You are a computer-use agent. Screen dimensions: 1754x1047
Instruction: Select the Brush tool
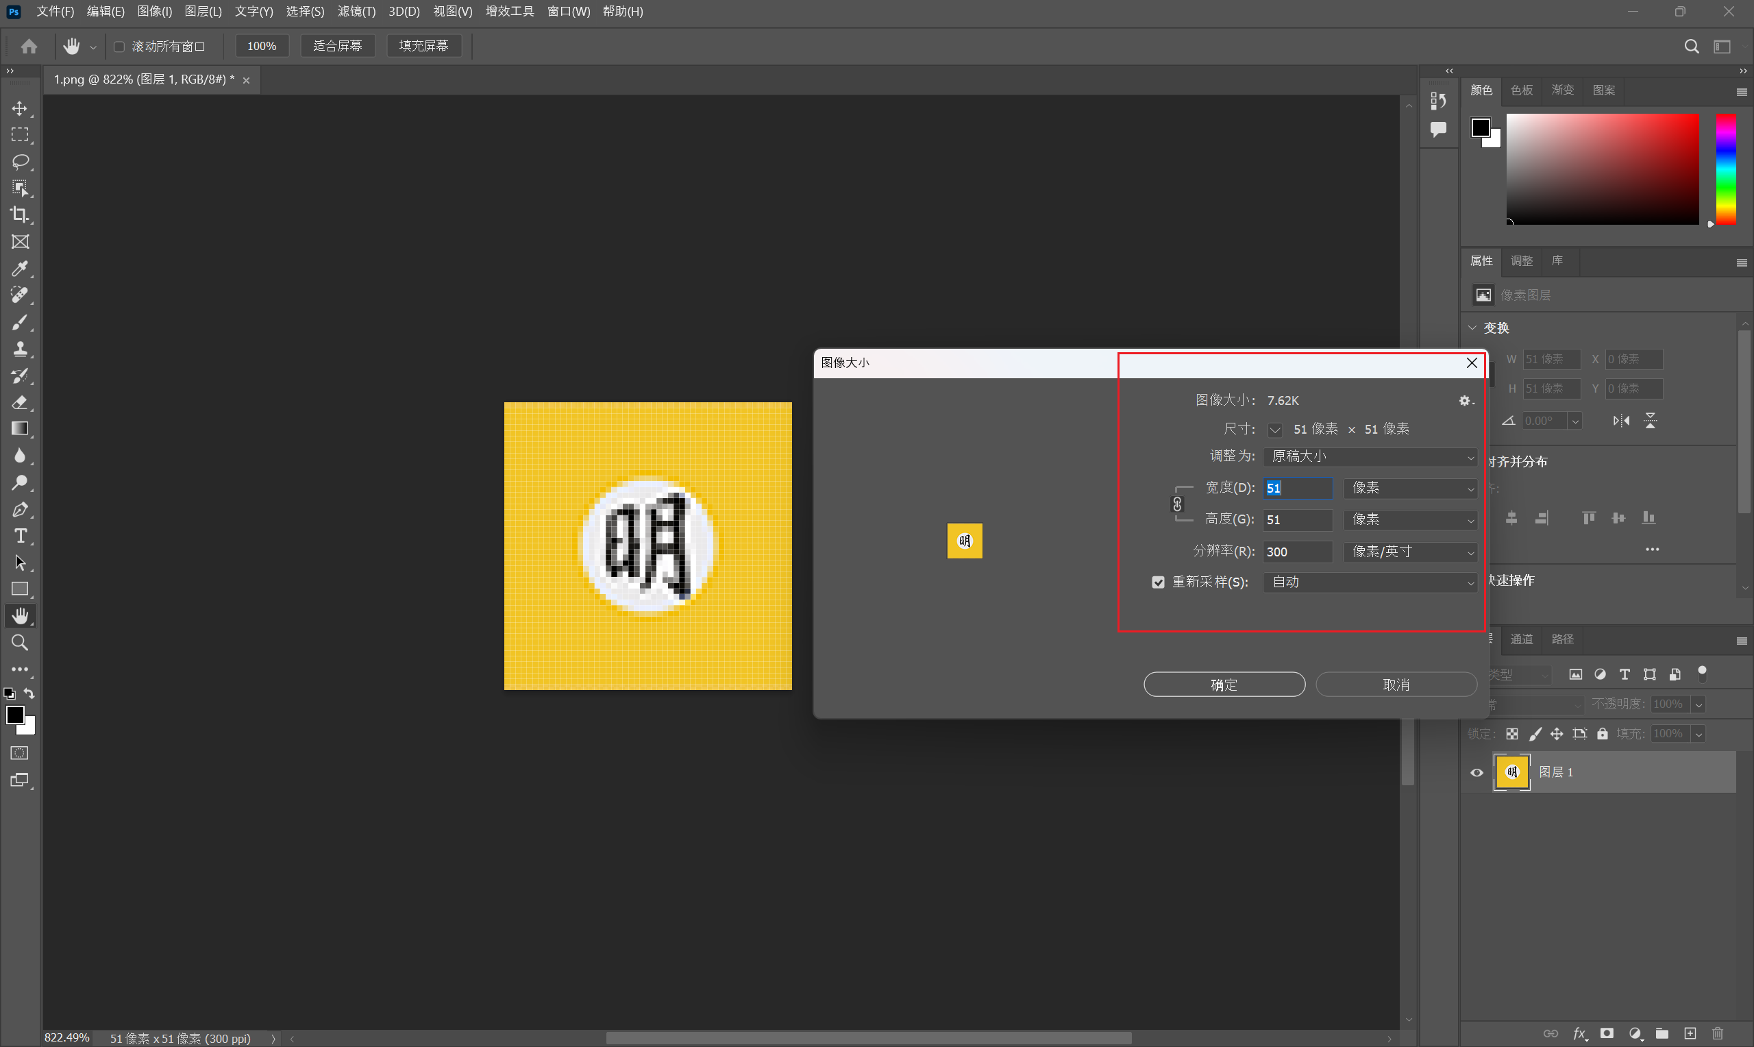point(20,323)
